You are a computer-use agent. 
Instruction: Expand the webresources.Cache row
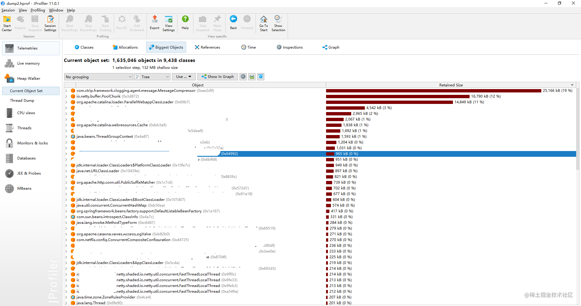66,125
